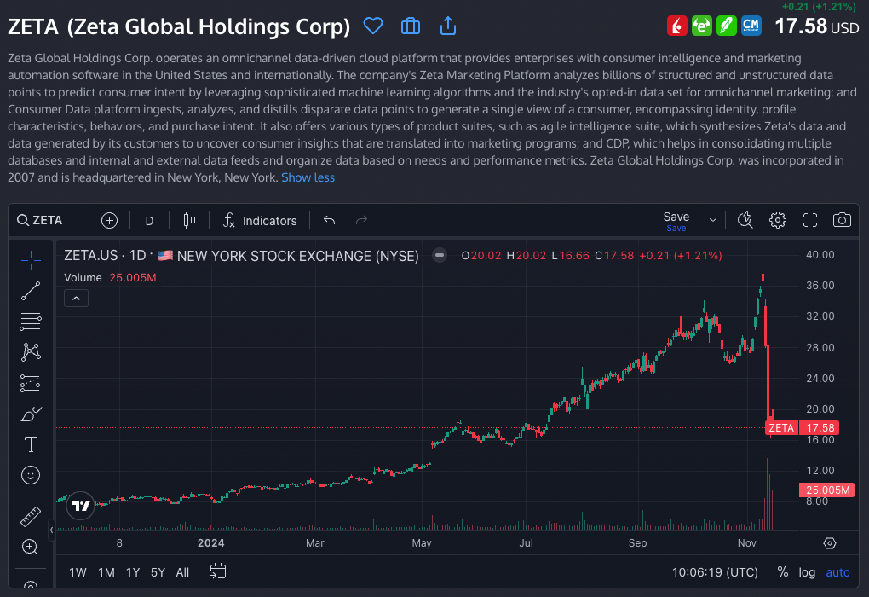Viewport: 869px width, 597px height.
Task: Expand the Save layout dropdown arrow
Action: point(713,220)
